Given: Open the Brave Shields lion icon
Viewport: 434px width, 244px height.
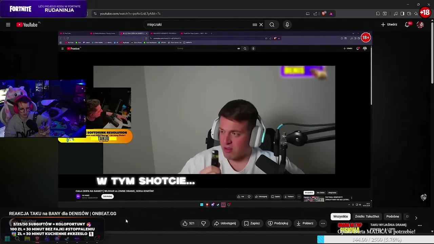Looking at the screenshot, I should click(324, 14).
